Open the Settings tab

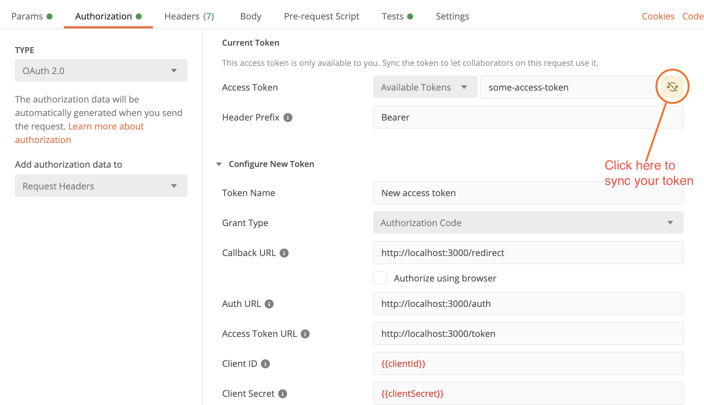pos(452,16)
